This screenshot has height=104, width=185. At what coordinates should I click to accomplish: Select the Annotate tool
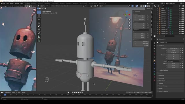[39, 34]
